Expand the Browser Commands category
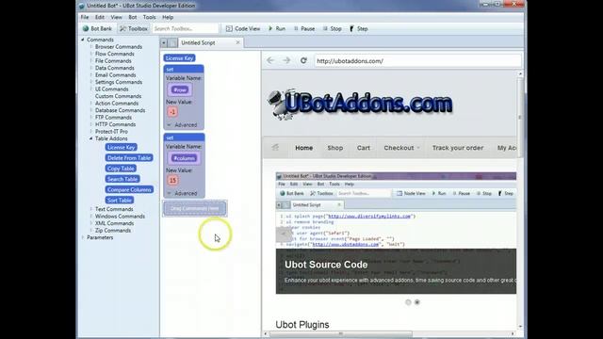 pyautogui.click(x=91, y=47)
